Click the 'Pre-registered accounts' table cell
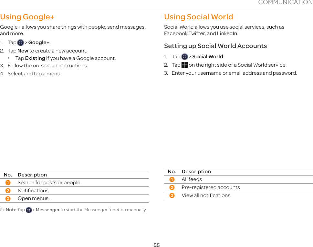 point(211,187)
